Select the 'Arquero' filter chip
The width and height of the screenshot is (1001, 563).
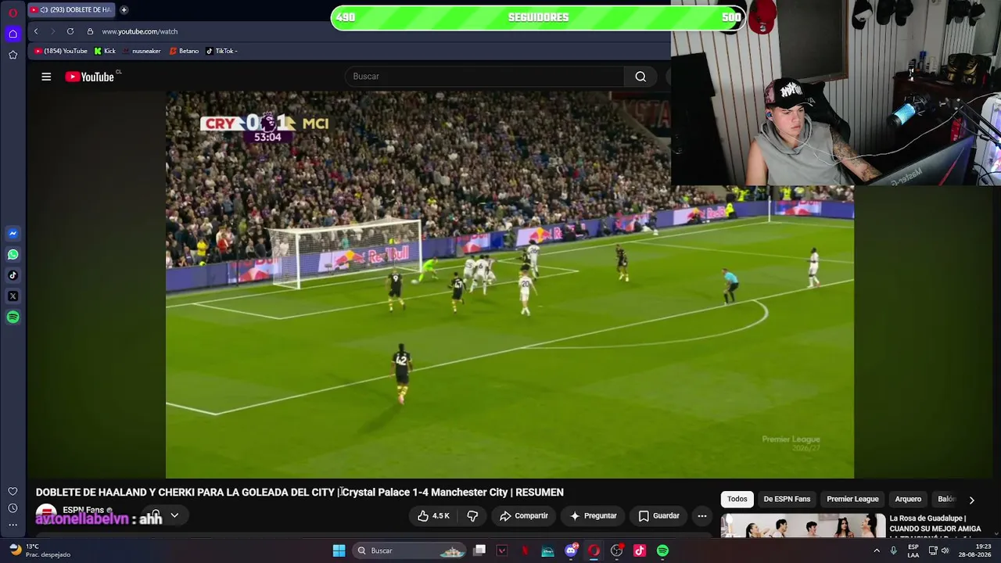[x=908, y=499]
